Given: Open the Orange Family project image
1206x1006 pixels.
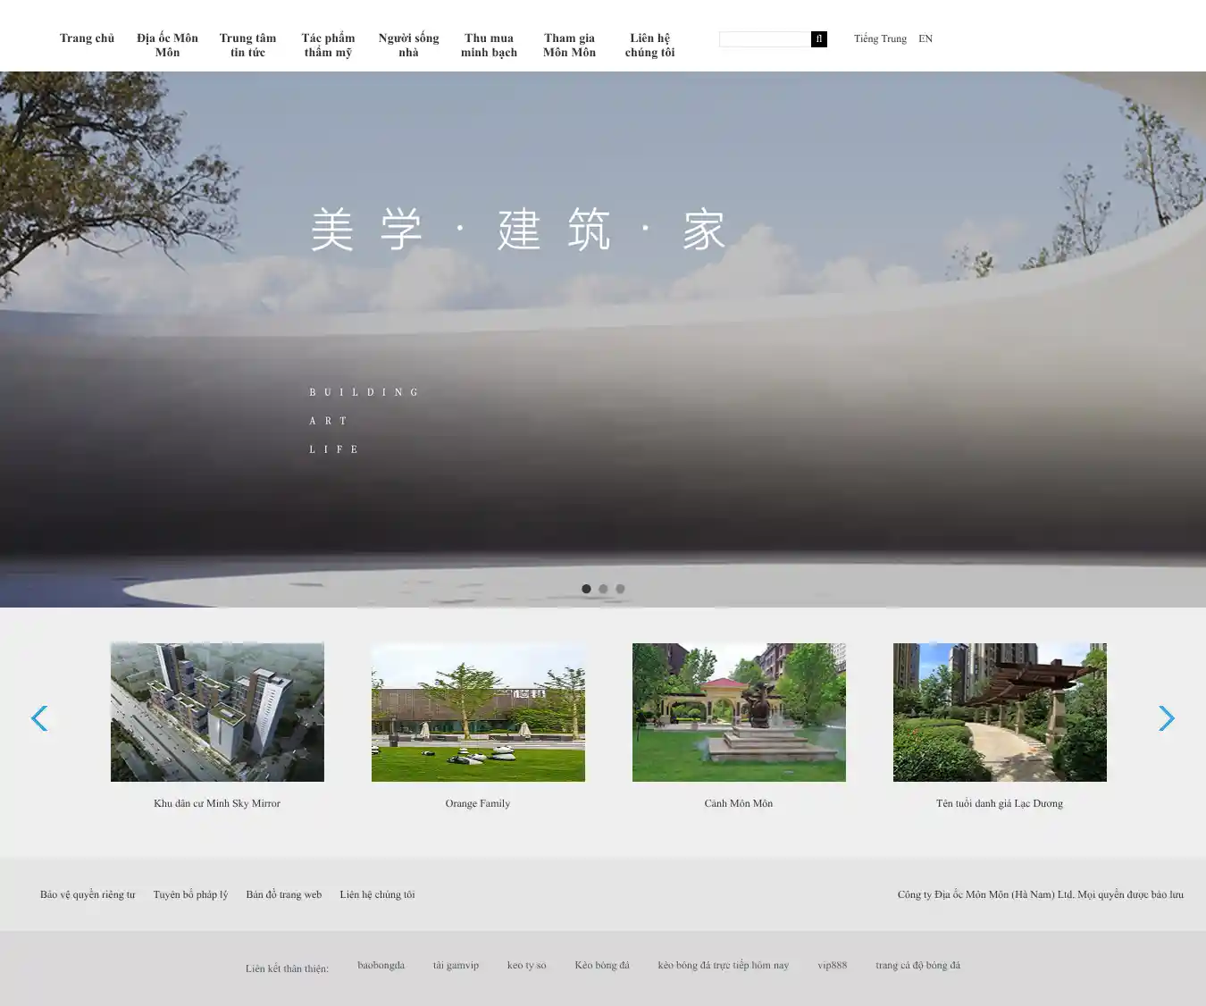Looking at the screenshot, I should click(478, 712).
